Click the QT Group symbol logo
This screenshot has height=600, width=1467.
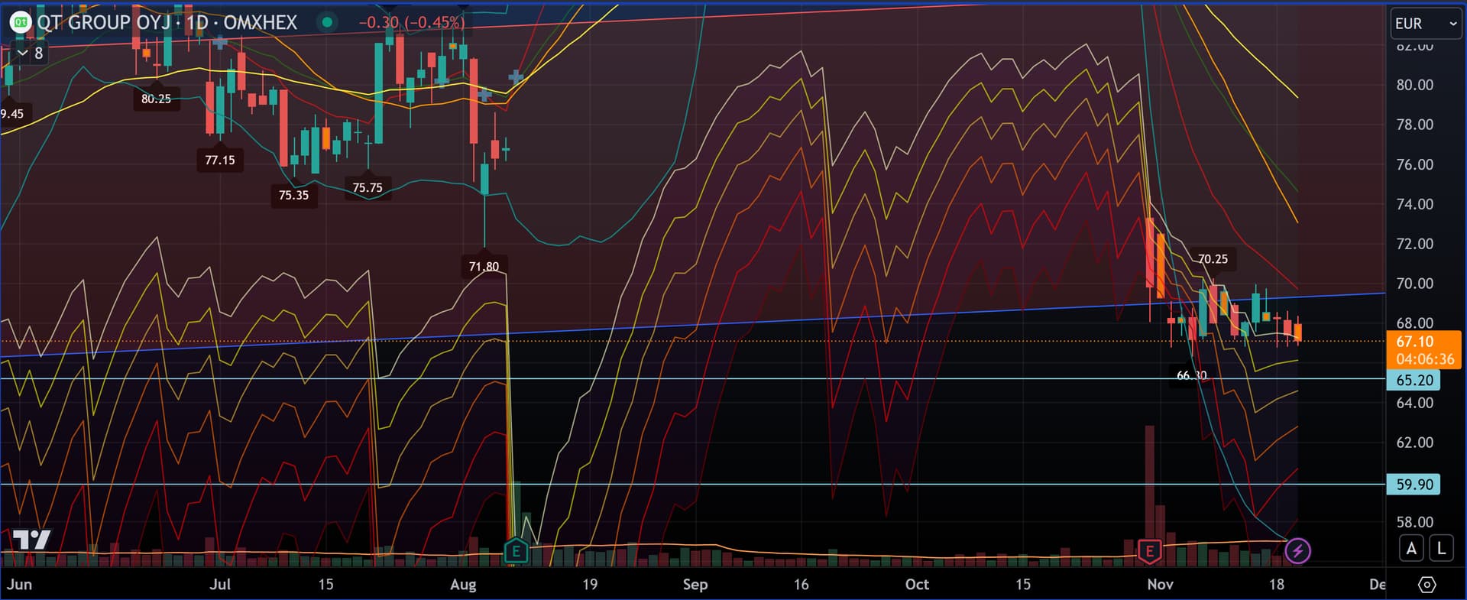[21, 22]
